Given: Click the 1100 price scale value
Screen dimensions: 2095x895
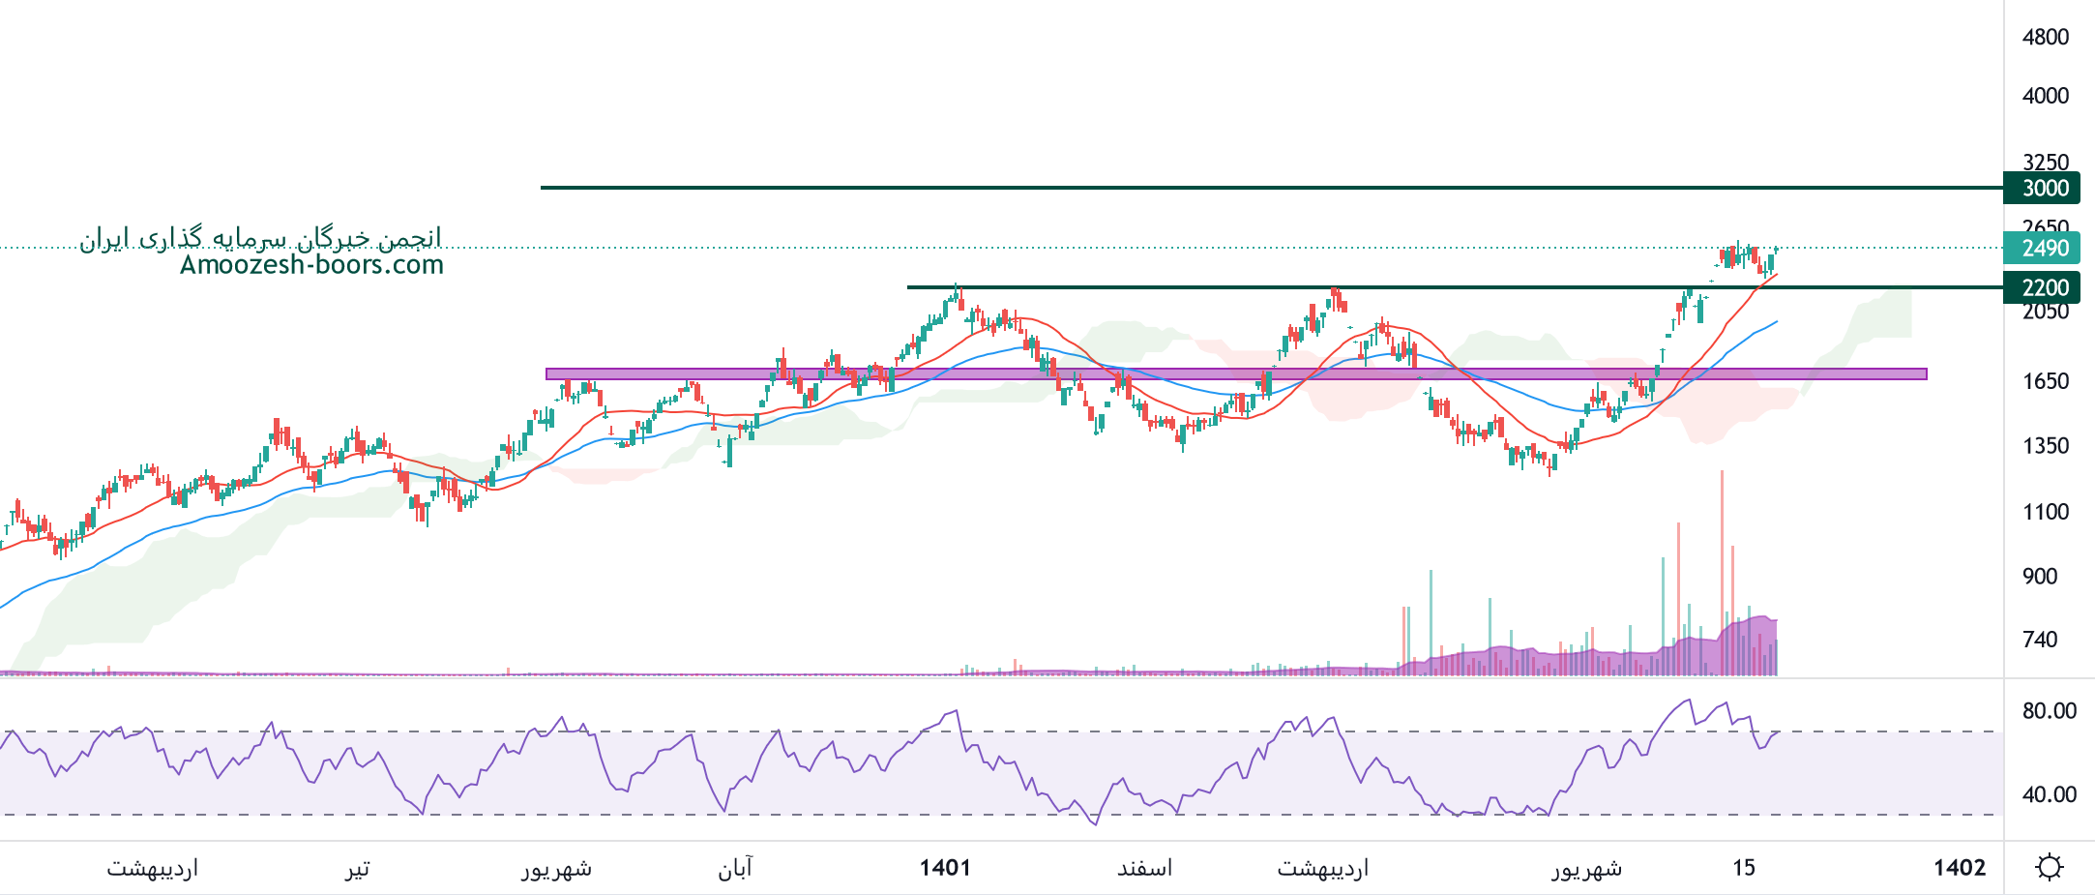Looking at the screenshot, I should (x=2045, y=512).
